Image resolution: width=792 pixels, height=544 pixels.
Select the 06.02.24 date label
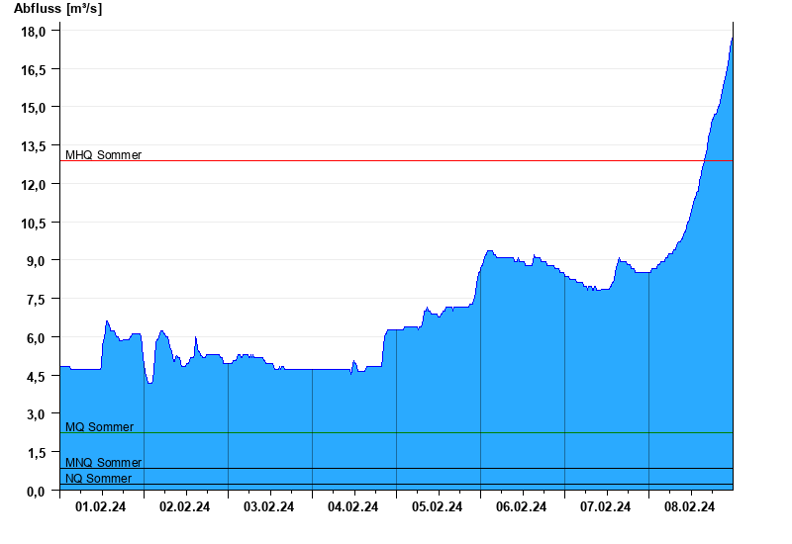click(522, 506)
